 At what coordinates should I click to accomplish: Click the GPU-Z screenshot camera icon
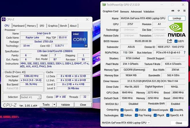click(173, 11)
